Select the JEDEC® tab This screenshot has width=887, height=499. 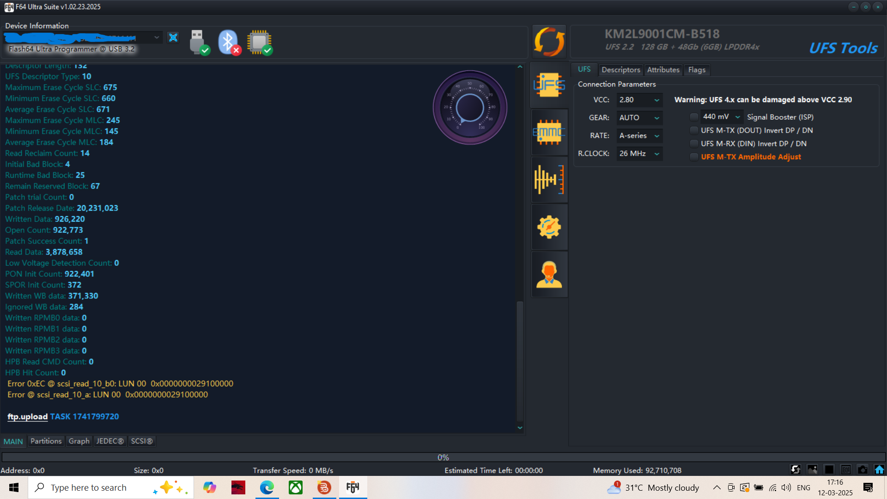point(110,441)
